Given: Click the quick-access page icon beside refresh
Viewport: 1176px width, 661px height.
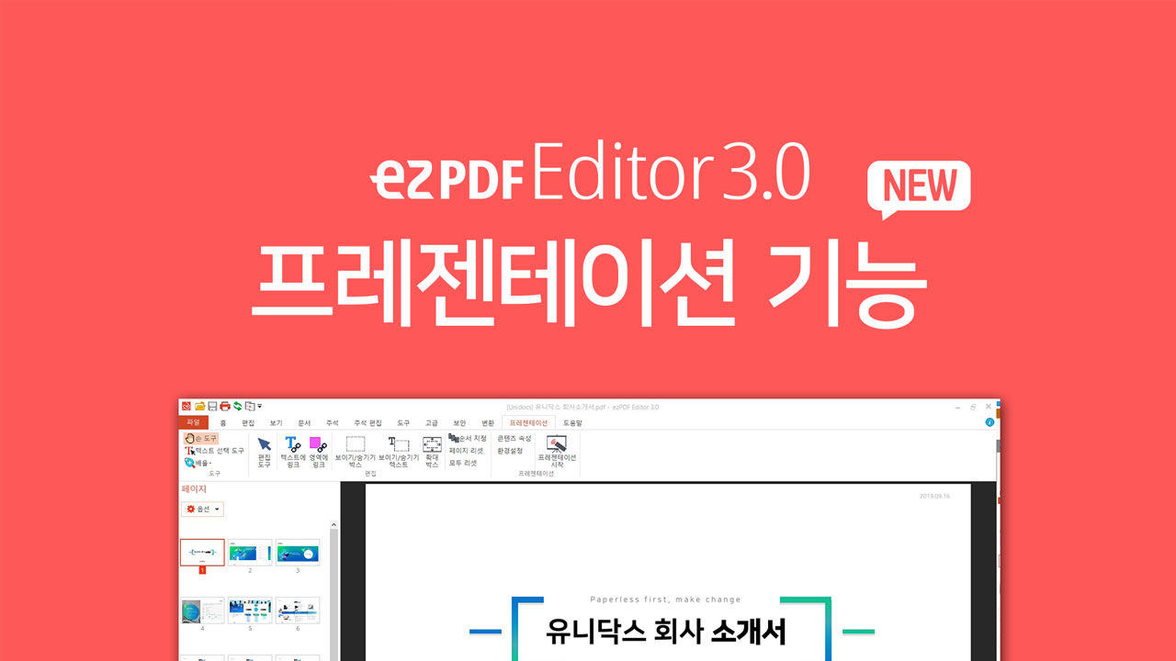Looking at the screenshot, I should (250, 406).
